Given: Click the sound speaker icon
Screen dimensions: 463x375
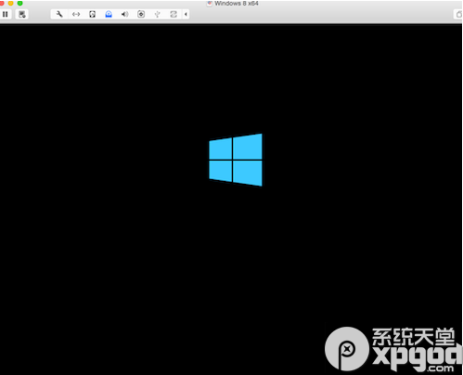Looking at the screenshot, I should 124,14.
